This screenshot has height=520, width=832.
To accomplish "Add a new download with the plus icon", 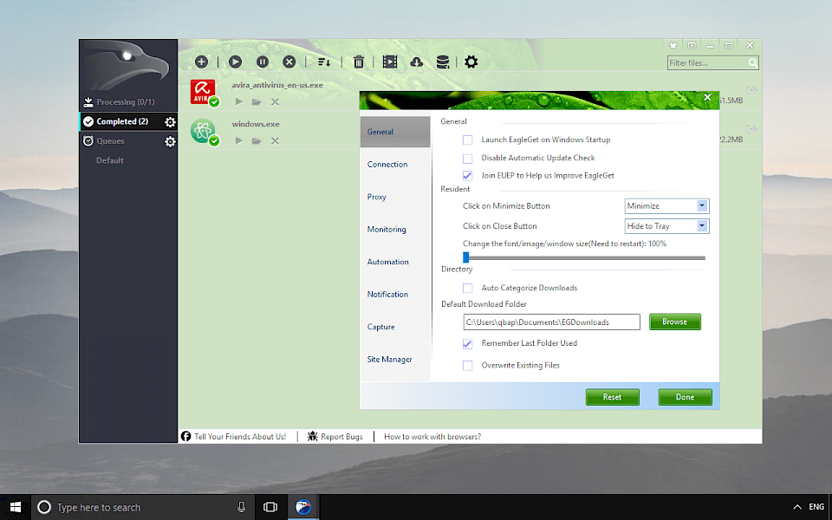I will click(201, 62).
